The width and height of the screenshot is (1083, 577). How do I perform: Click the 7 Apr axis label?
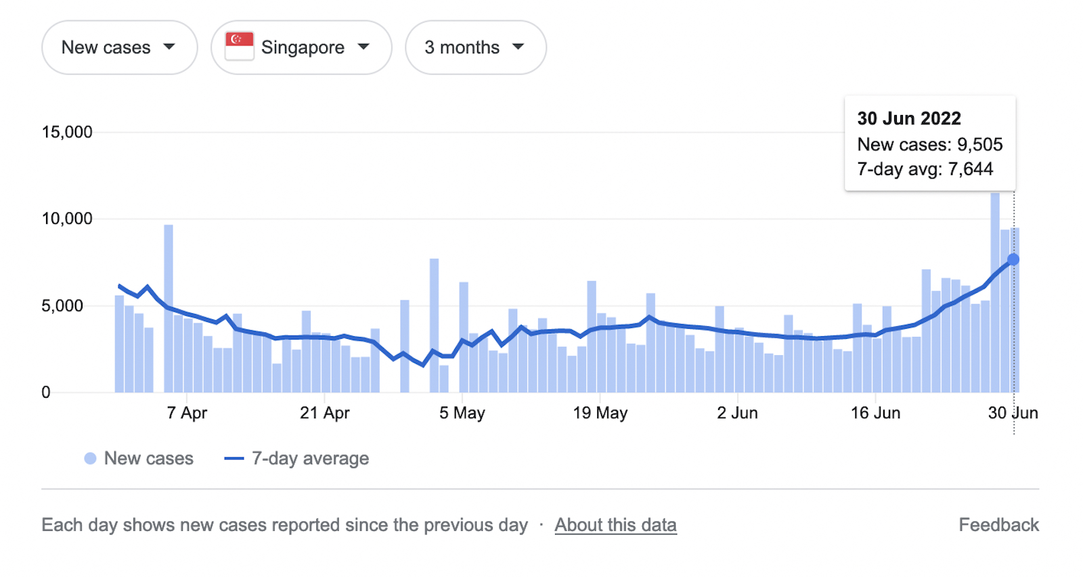[x=187, y=413]
